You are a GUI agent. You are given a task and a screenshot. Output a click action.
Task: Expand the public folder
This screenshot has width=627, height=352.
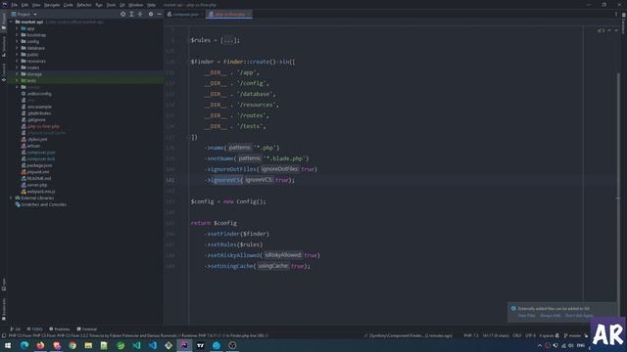coord(17,55)
